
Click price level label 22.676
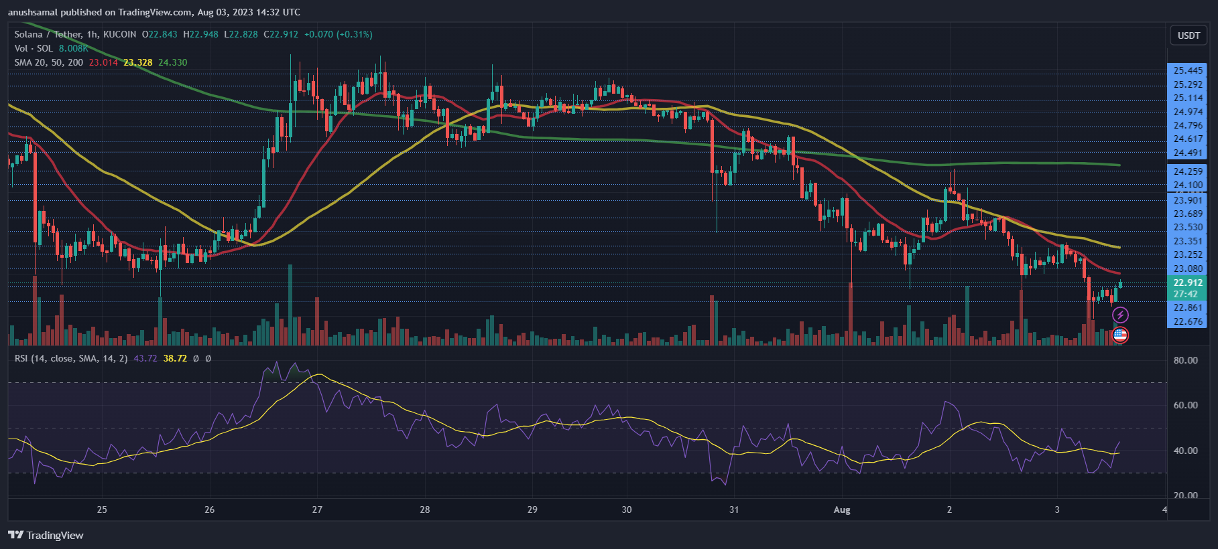1188,321
